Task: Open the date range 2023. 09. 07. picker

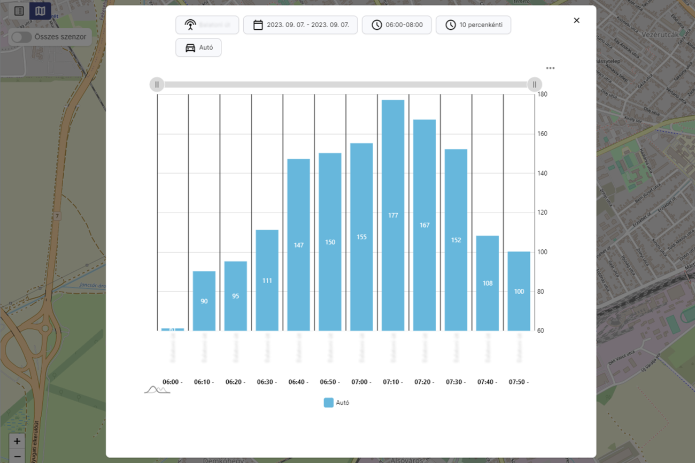Action: (x=300, y=25)
